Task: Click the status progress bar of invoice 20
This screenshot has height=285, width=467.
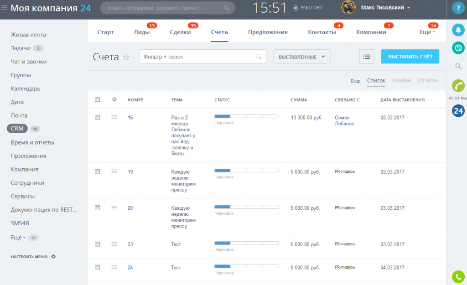Action: tap(247, 207)
